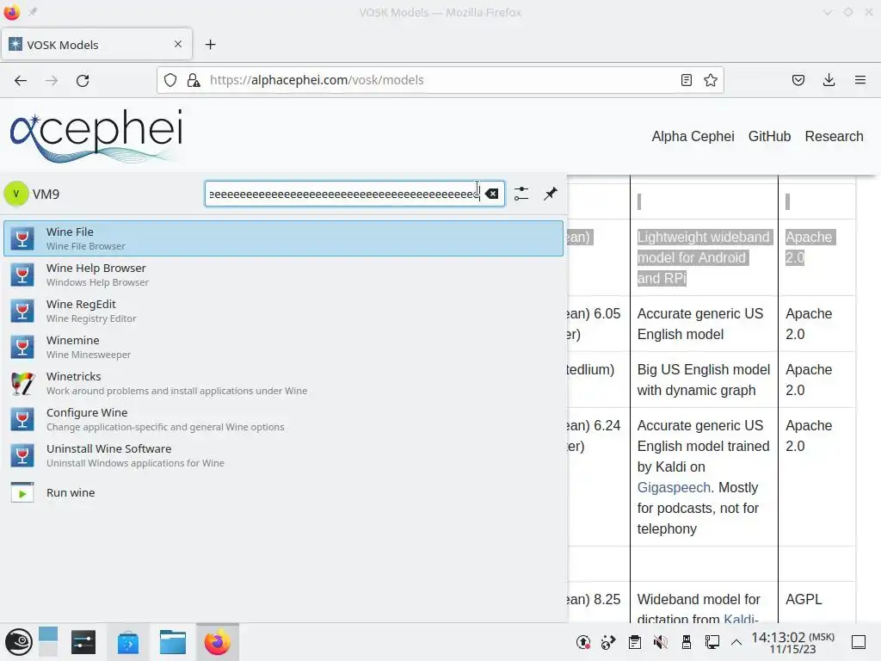Open the virtual desktop pager
Screen dimensions: 881x661
(x=48, y=642)
